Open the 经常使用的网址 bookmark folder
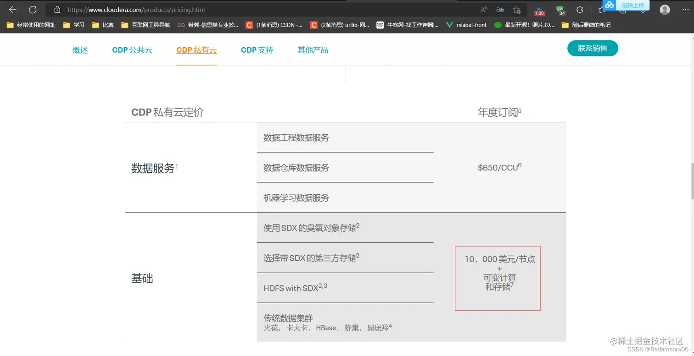694x356 pixels. [x=31, y=25]
